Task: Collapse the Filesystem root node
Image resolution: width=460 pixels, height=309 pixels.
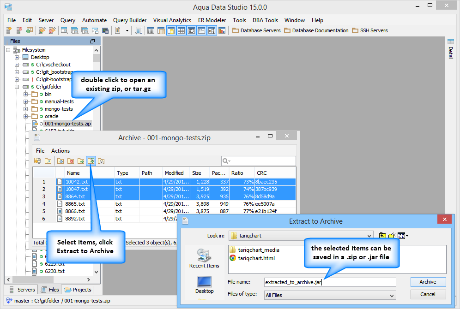Action: click(x=8, y=50)
